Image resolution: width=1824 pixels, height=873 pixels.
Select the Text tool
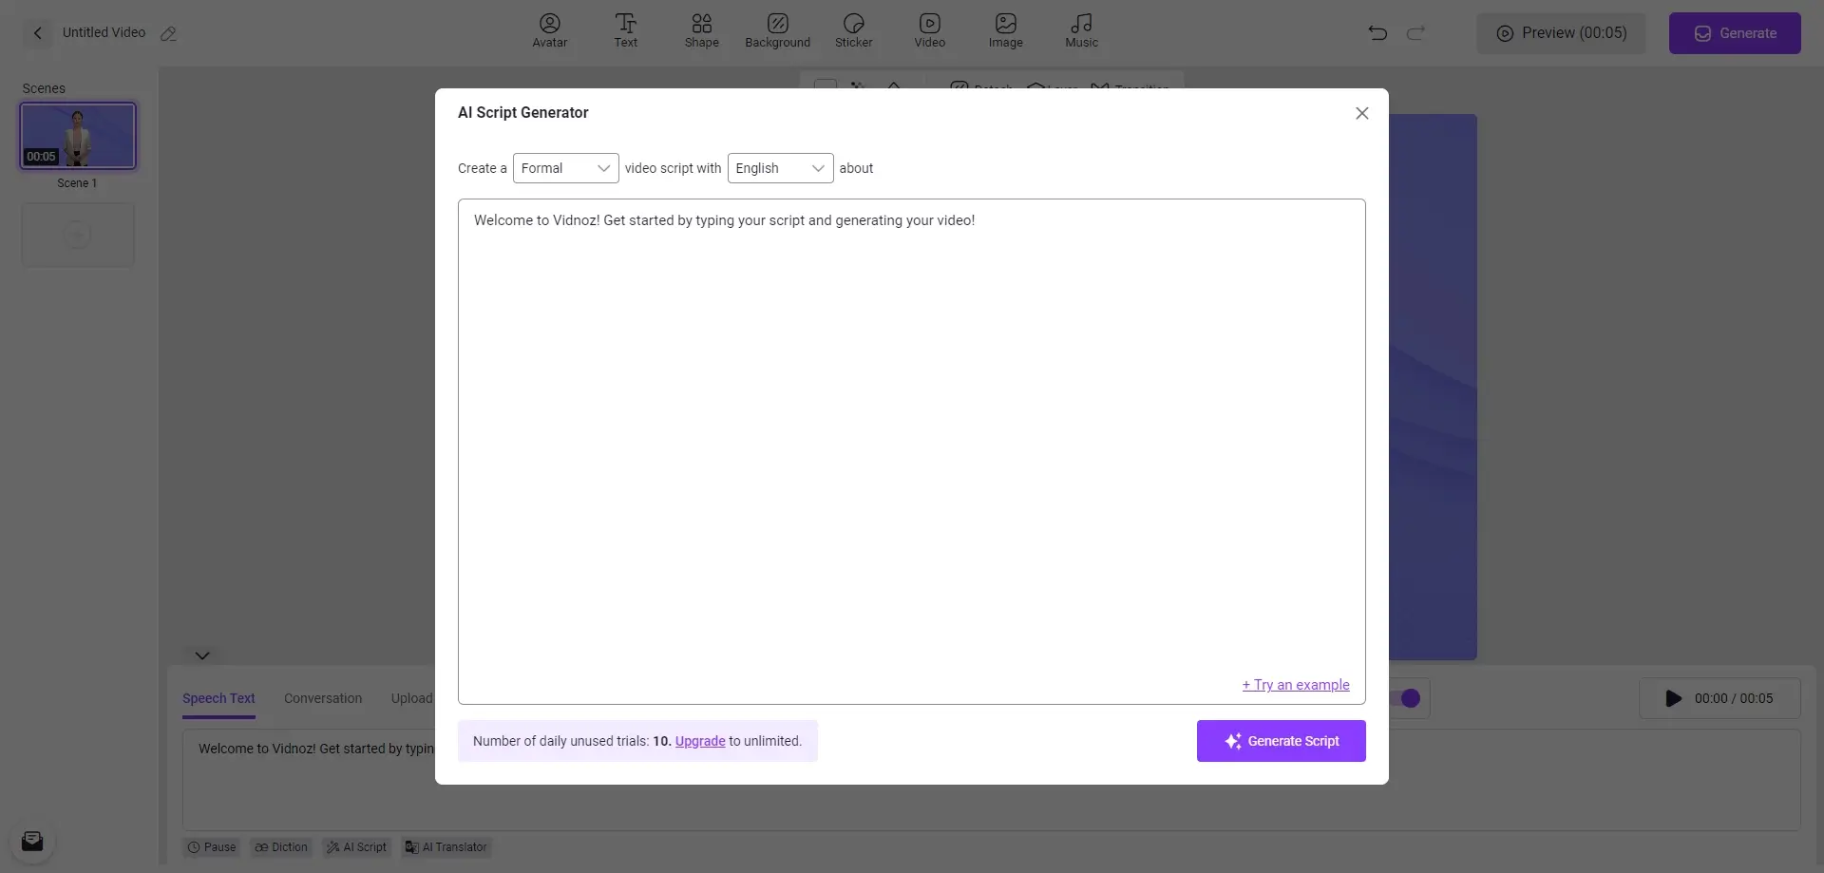[625, 30]
